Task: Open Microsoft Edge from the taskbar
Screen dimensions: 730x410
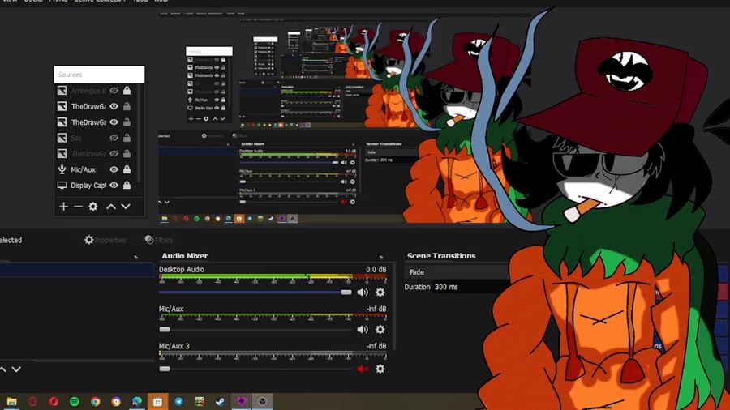Action: point(137,402)
